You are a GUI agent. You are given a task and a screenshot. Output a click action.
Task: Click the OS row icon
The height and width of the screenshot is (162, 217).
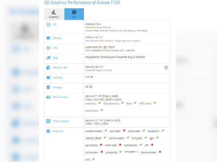[x=48, y=24]
